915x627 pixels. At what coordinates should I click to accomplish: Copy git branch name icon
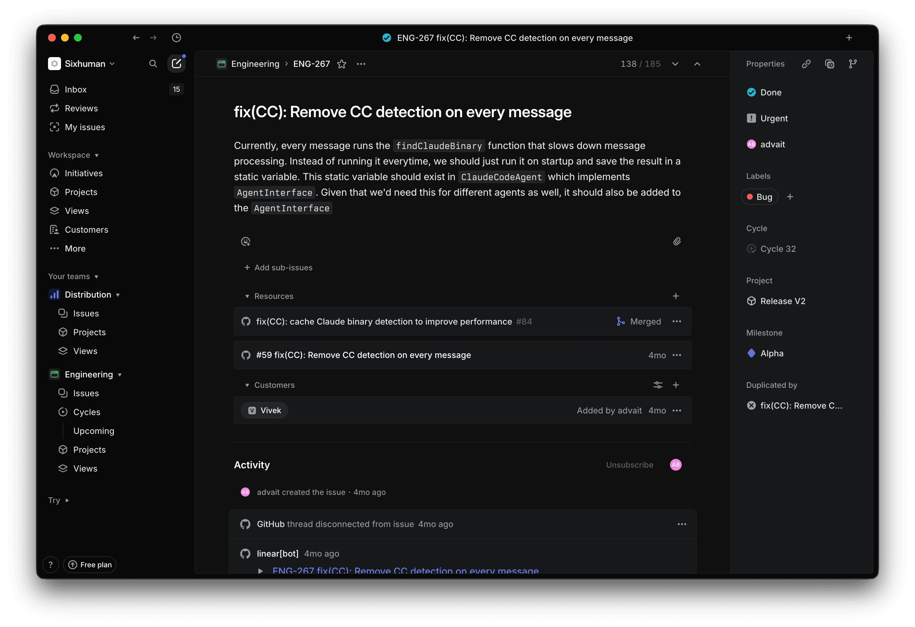click(853, 64)
